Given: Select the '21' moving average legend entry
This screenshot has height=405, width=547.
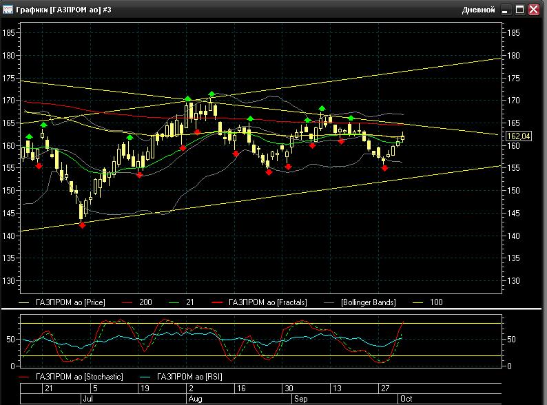Looking at the screenshot, I should tap(189, 302).
